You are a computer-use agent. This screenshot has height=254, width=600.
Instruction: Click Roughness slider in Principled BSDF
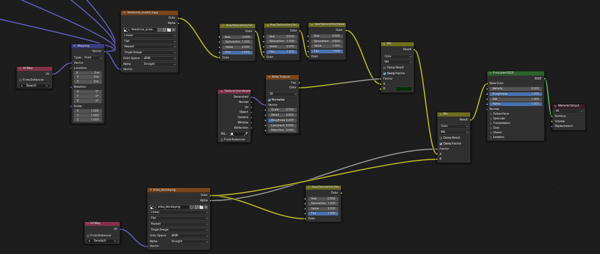click(x=516, y=94)
